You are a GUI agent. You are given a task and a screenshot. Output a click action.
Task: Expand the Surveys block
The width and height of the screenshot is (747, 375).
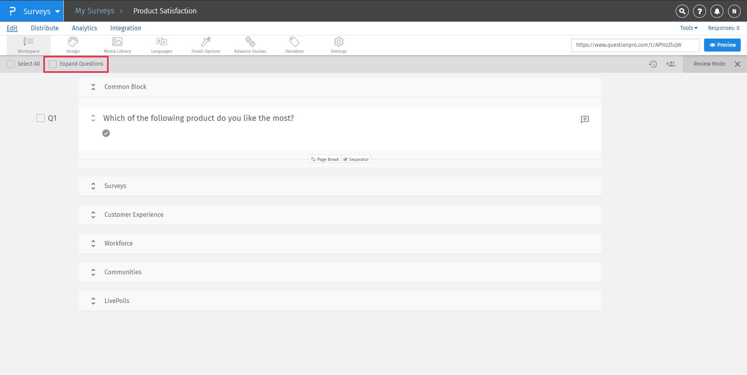tap(93, 186)
